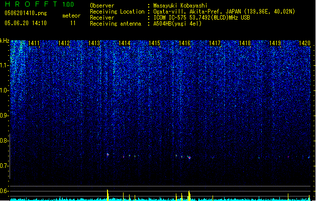Screen dimensions: 316x201
Task: Select antenna text A504HB(yagi 4el)
Action: coord(177,24)
